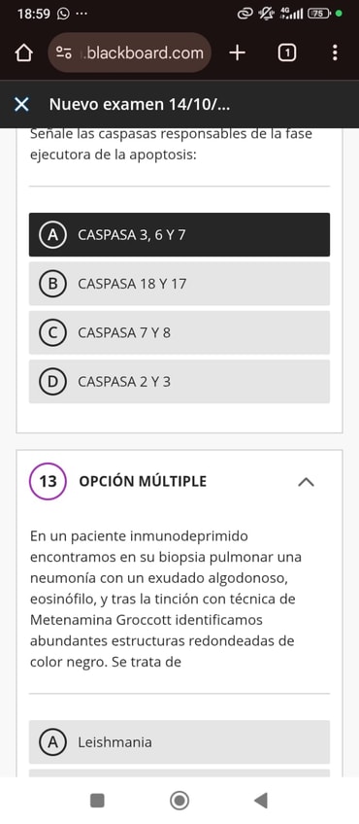Open the browser three-dot menu
Viewport: 359px width, 824px height.
tap(335, 52)
